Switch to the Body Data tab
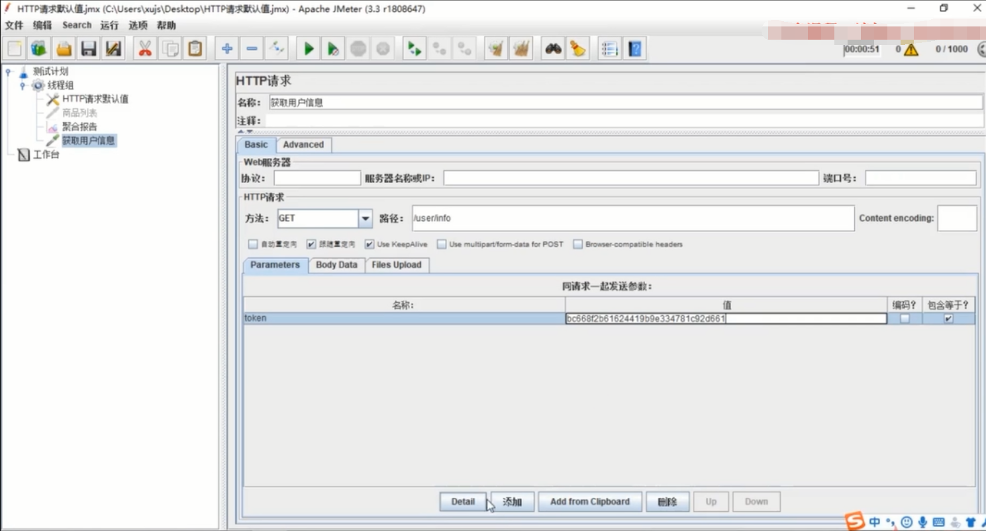Screen dimensions: 986x531 [x=336, y=265]
